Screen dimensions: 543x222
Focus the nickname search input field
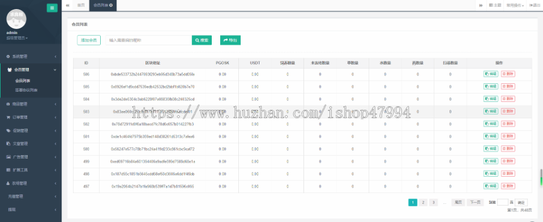point(149,40)
